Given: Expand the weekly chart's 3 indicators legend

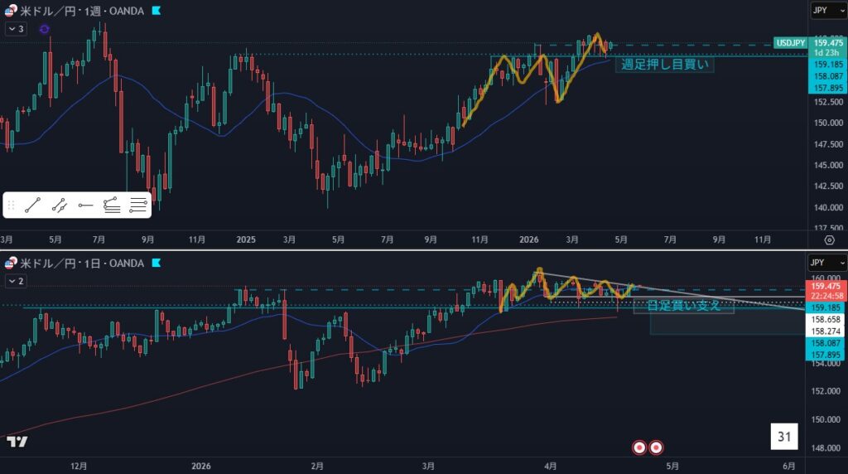Looking at the screenshot, I should pyautogui.click(x=16, y=29).
